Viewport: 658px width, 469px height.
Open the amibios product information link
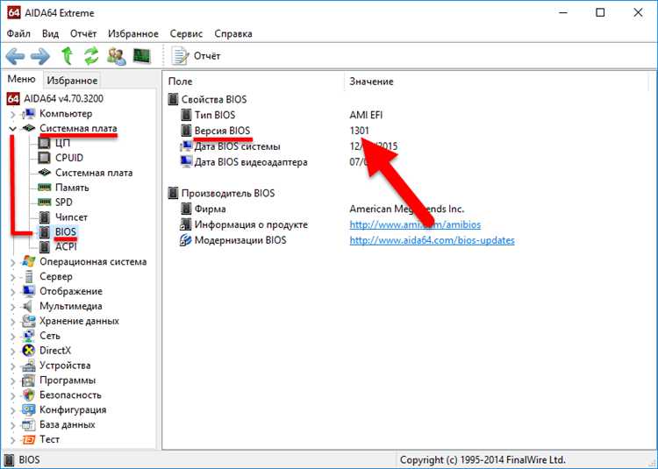click(x=415, y=224)
